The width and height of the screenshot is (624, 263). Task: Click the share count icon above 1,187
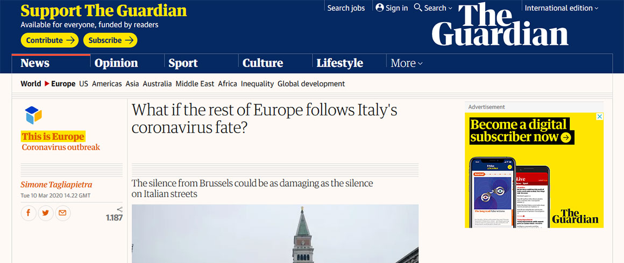coord(119,209)
